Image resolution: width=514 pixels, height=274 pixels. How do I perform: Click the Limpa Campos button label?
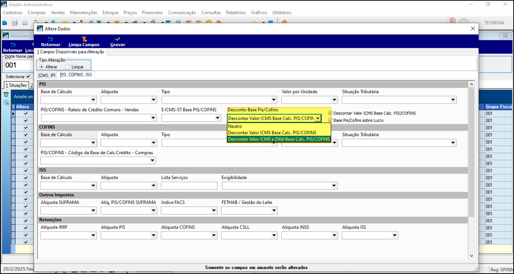point(84,45)
